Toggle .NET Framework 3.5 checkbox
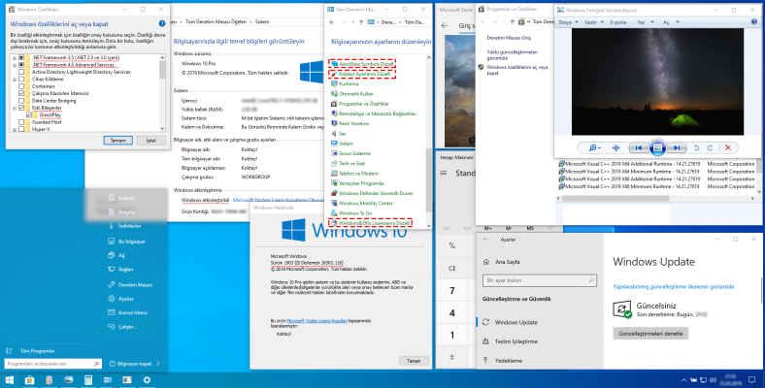The height and width of the screenshot is (388, 765). pos(21,57)
